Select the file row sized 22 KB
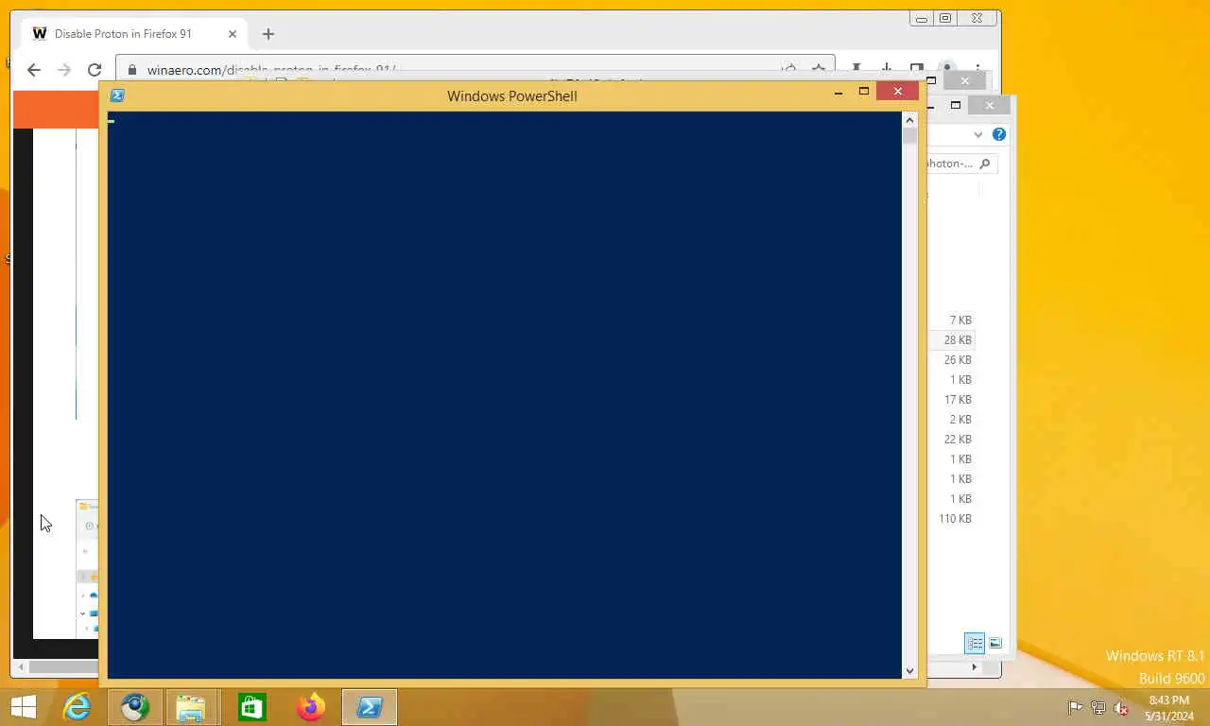1210x726 pixels. tap(951, 440)
